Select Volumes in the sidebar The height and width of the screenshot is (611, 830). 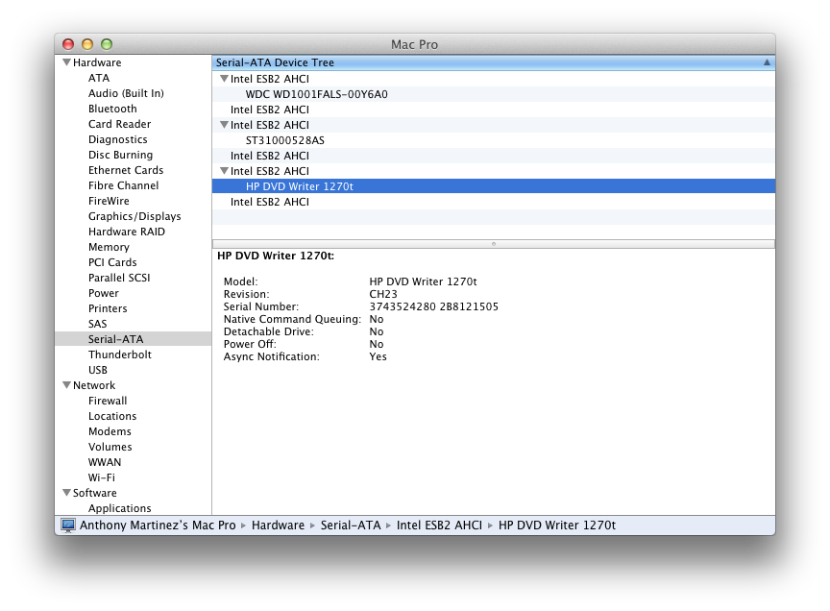[110, 447]
